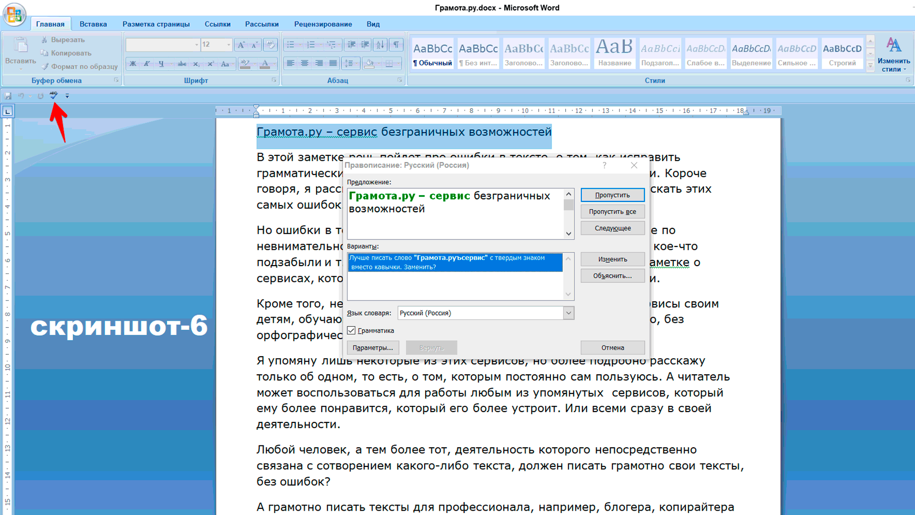Click the increase indent icon
Image resolution: width=915 pixels, height=515 pixels.
365,45
